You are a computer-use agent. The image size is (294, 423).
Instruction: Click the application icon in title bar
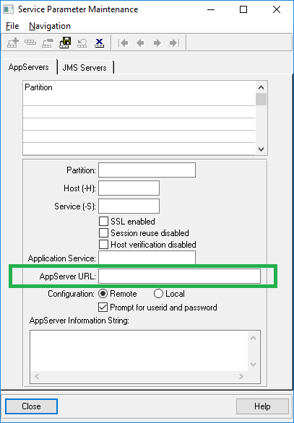tap(9, 9)
